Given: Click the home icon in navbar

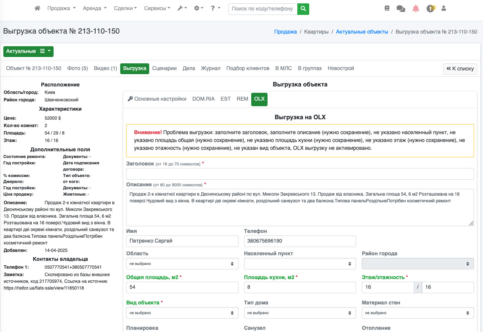Looking at the screenshot, I should click(x=37, y=8).
